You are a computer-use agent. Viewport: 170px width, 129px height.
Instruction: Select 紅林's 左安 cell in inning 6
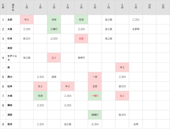[x=95, y=86]
